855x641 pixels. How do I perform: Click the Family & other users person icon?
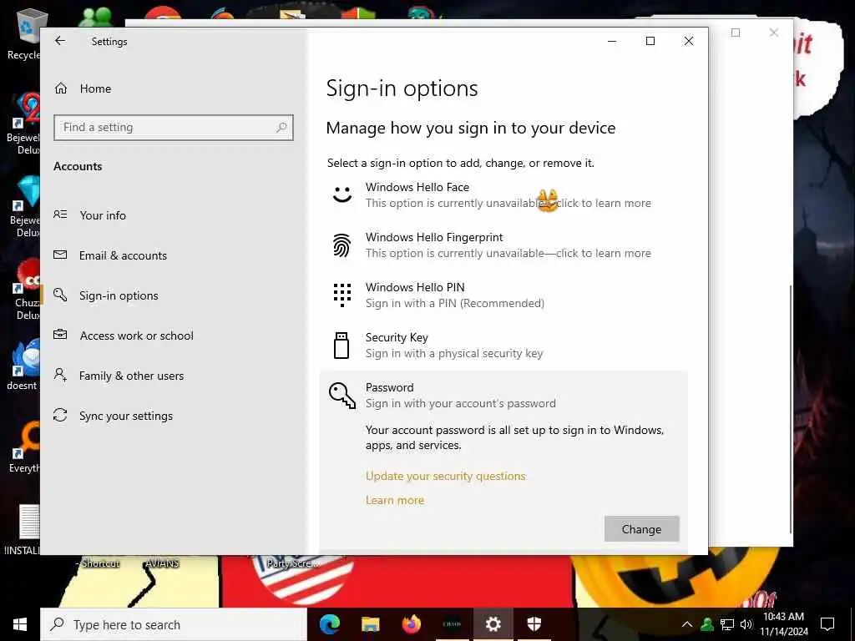[60, 375]
